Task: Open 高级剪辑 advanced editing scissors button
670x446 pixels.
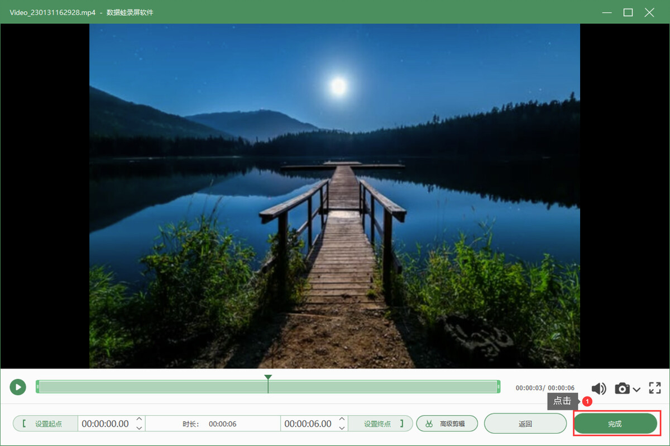Action: pos(446,424)
